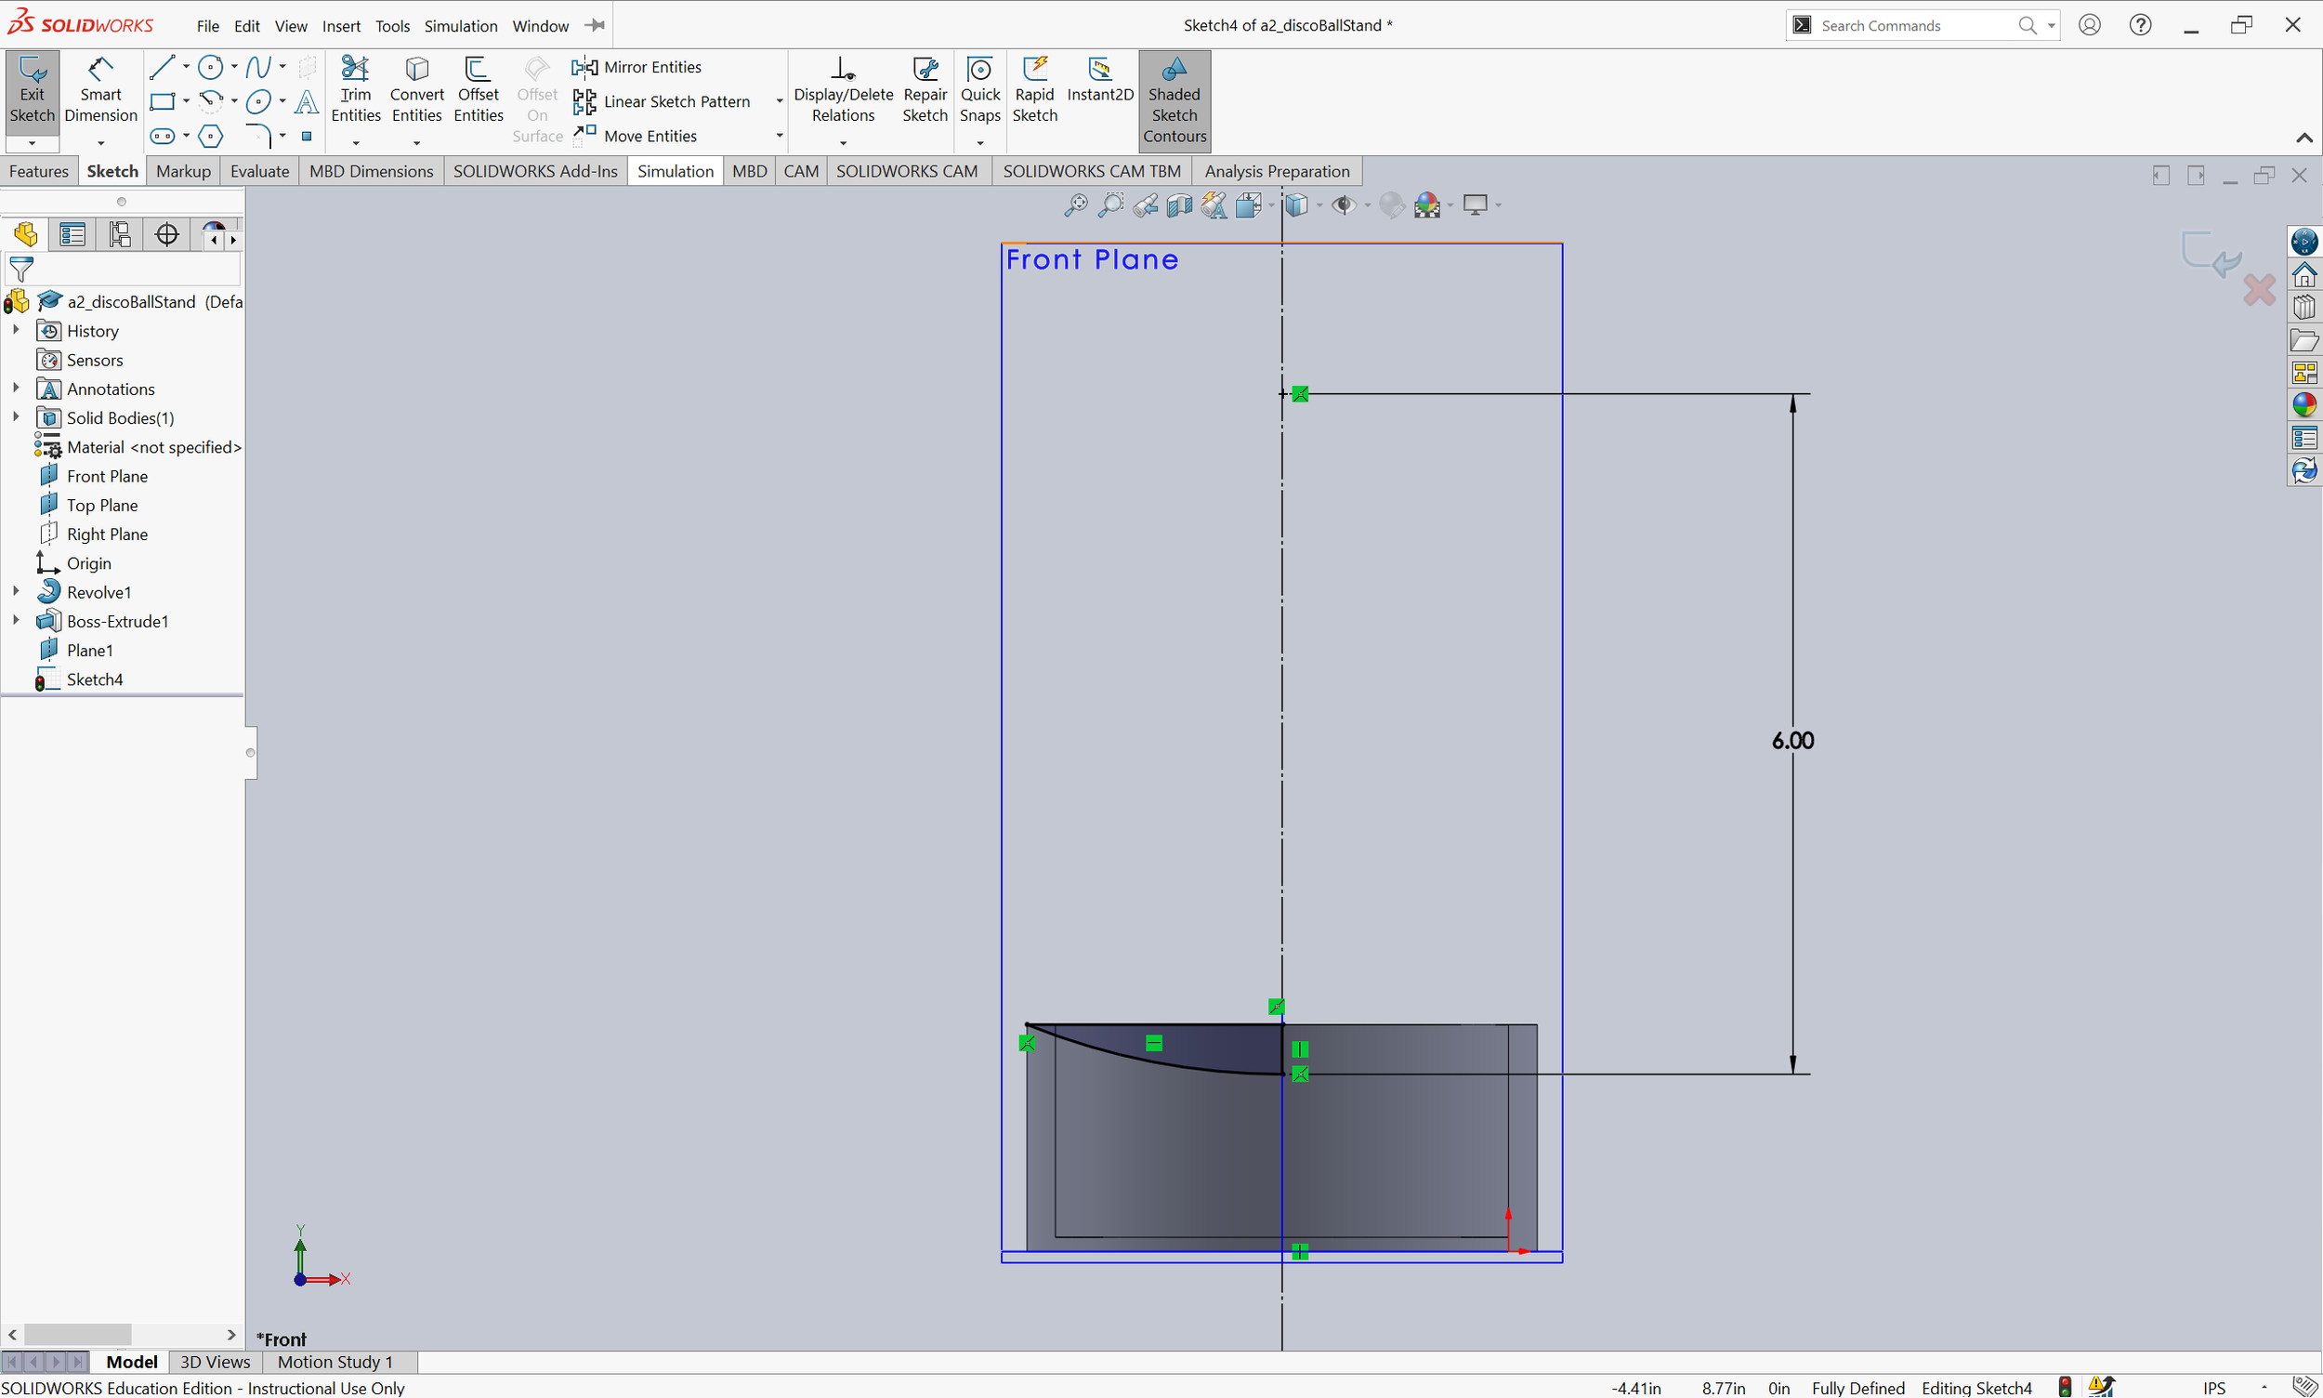Open the Insert menu

pos(341,25)
